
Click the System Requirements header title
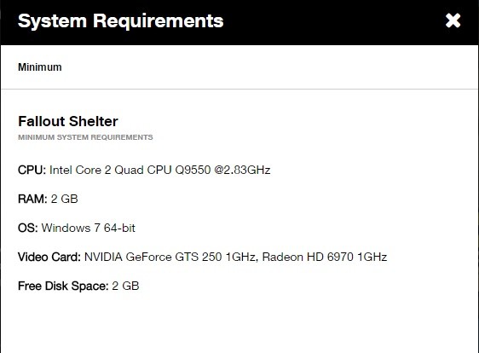click(121, 21)
